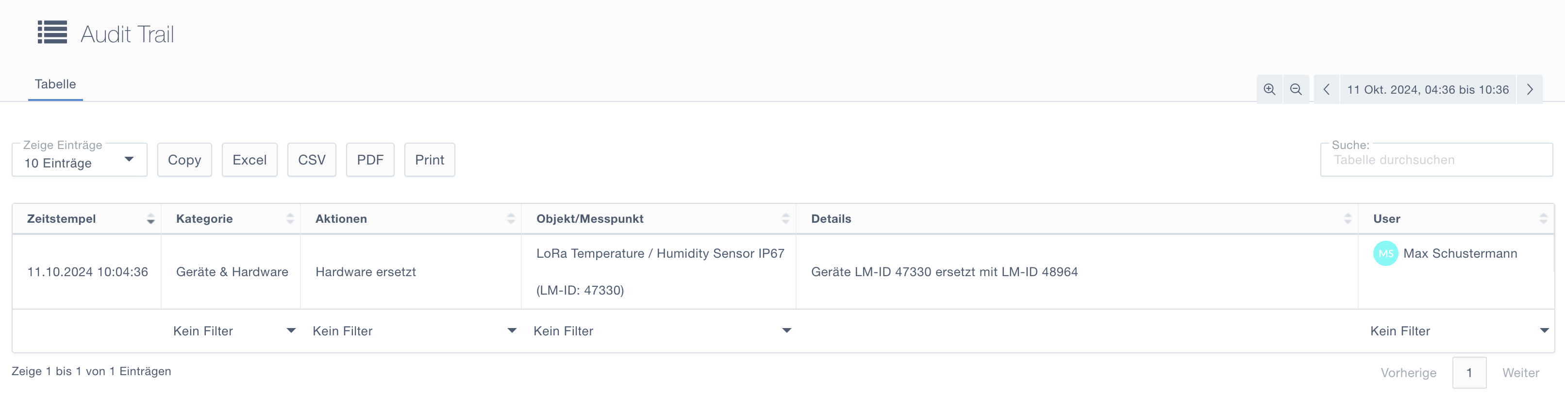Click page number 1 in pagination
1565x396 pixels.
tap(1468, 372)
